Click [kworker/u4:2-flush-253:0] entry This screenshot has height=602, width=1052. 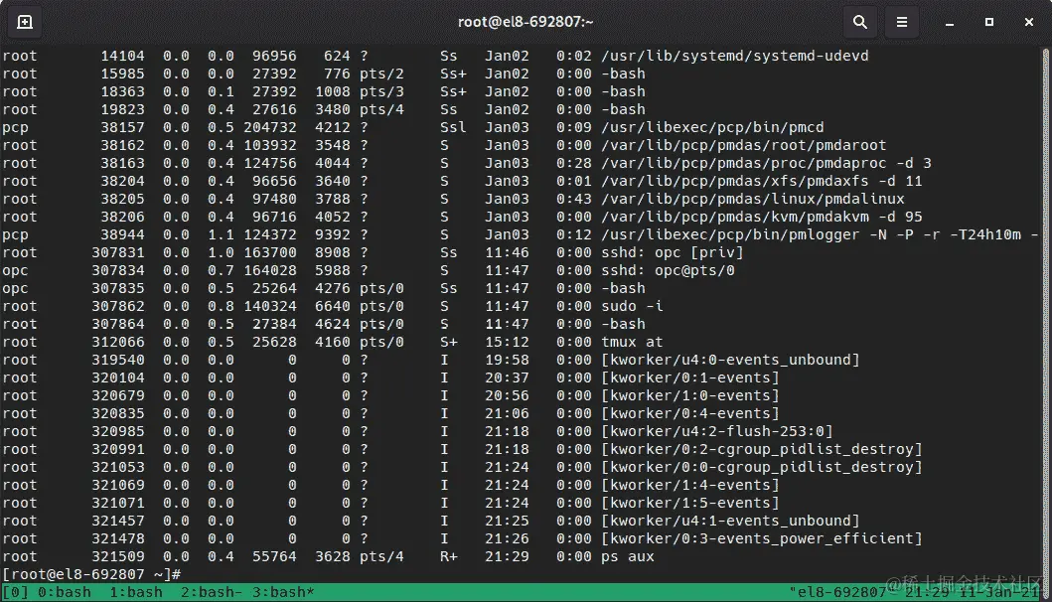tap(717, 431)
